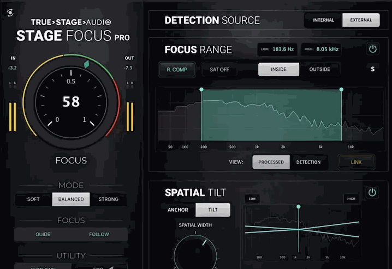Select Strong mode

[x=108, y=199]
